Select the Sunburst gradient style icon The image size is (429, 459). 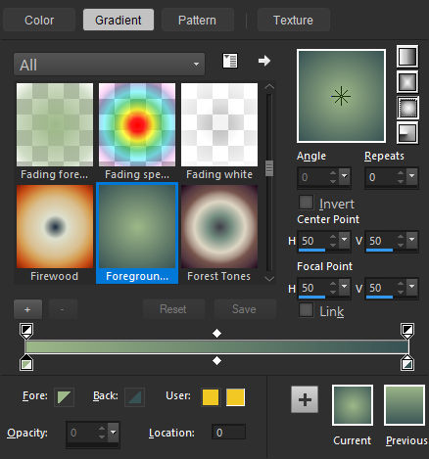coord(407,108)
